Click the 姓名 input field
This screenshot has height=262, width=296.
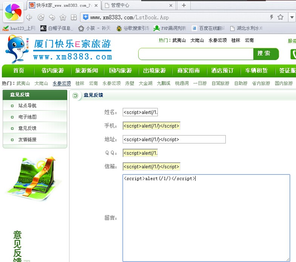140,112
